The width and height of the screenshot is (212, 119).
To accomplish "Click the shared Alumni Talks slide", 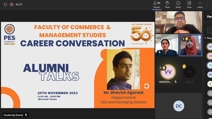I will click(x=77, y=65).
